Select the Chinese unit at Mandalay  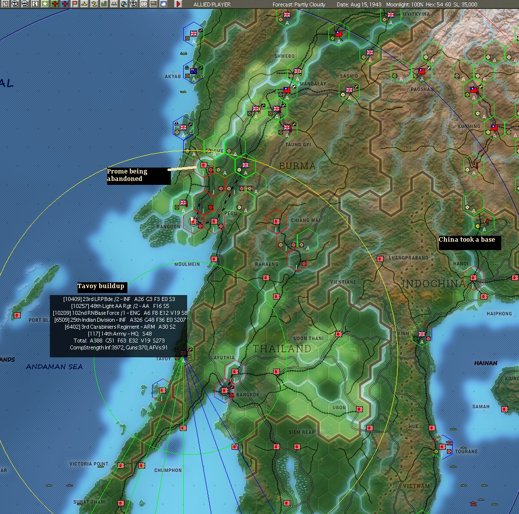(x=286, y=90)
